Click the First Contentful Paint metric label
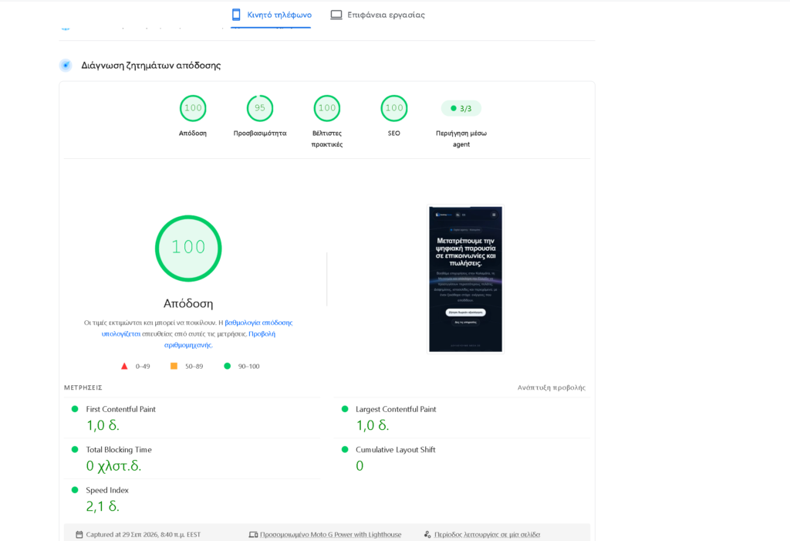790x541 pixels. (x=121, y=409)
